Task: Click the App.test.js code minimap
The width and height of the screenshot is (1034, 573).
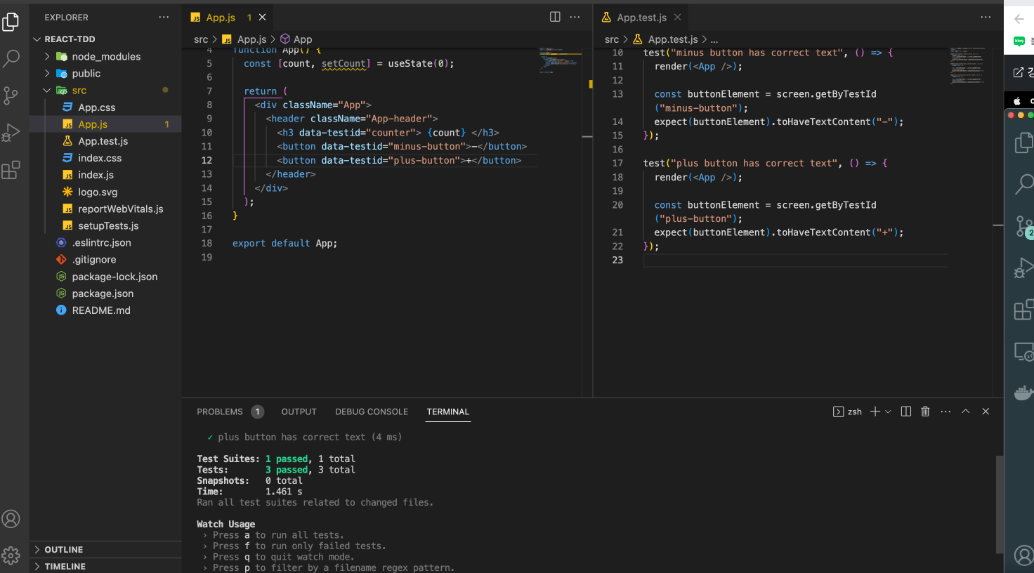Action: [x=967, y=66]
